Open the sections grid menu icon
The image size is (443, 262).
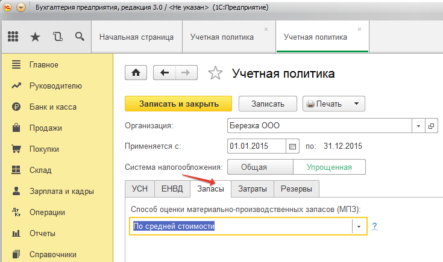[13, 37]
